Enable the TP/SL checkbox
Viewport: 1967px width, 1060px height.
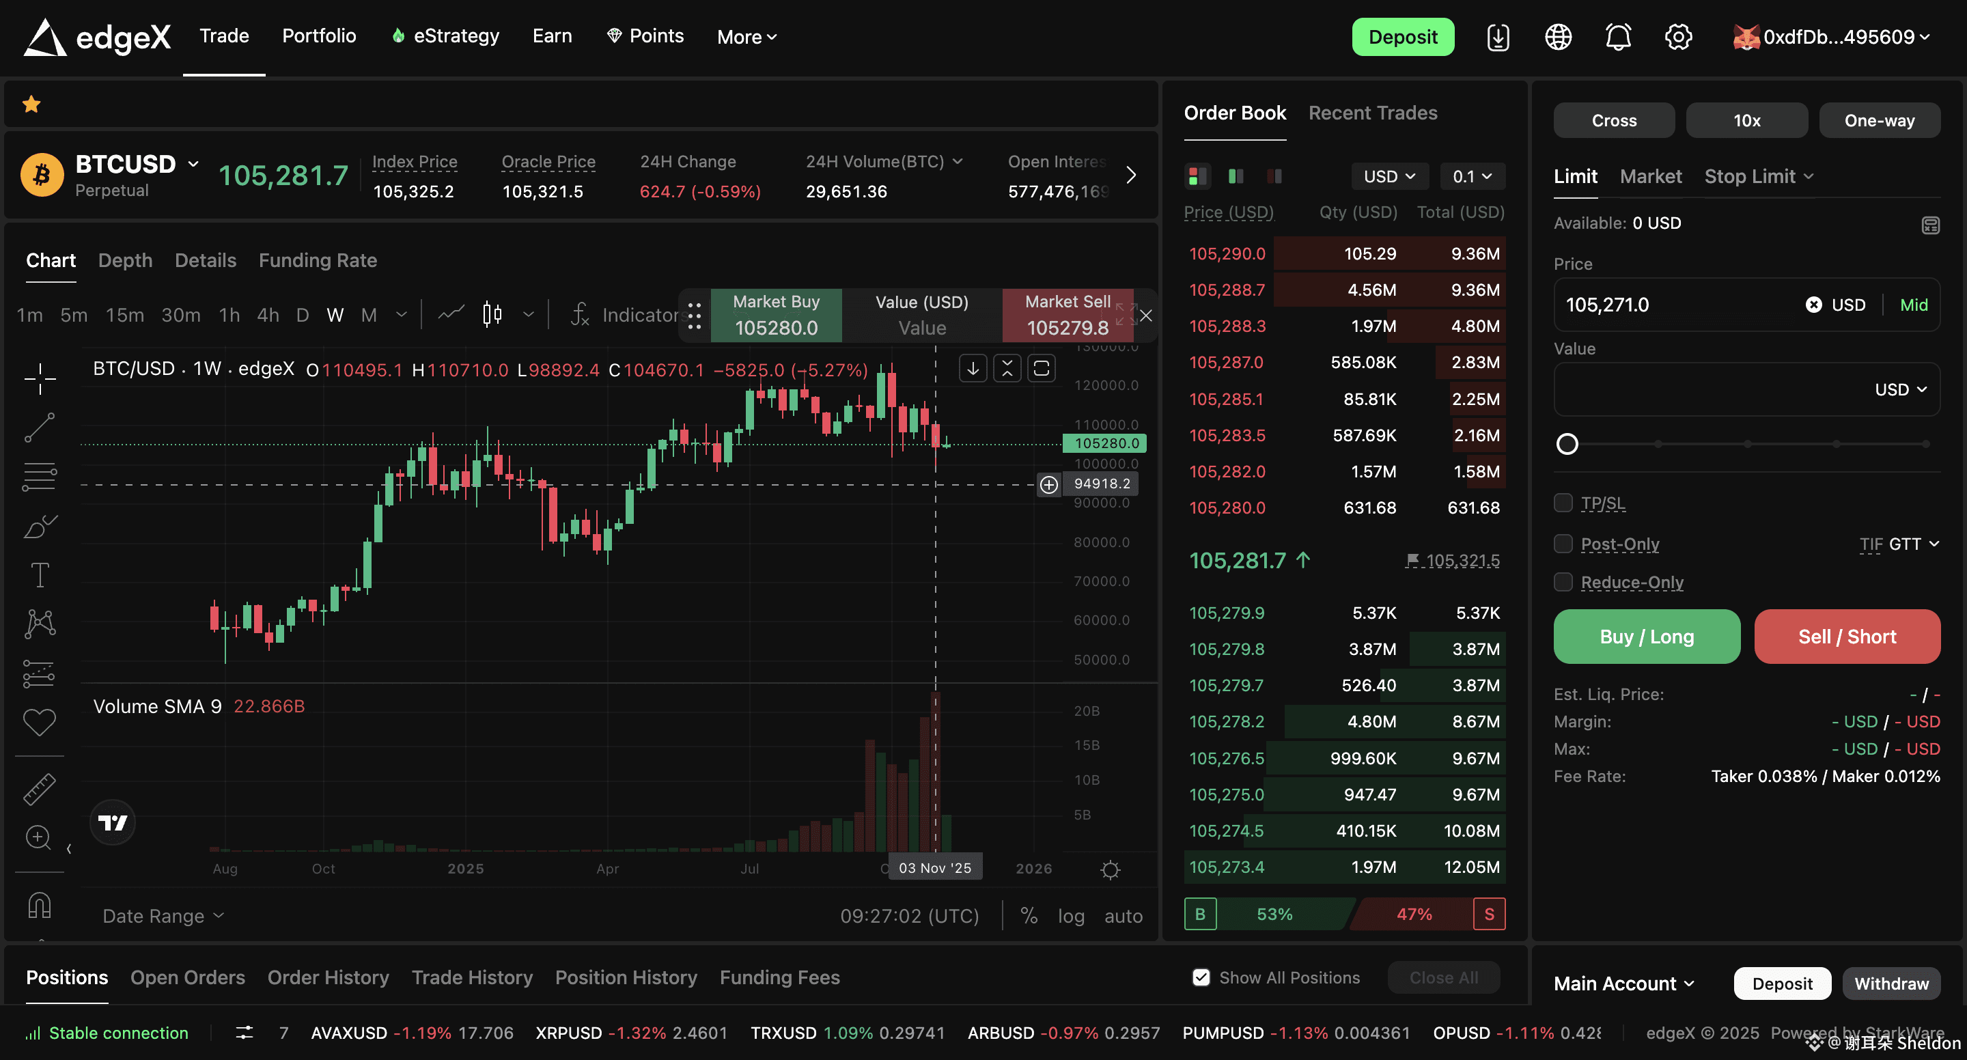(x=1563, y=503)
